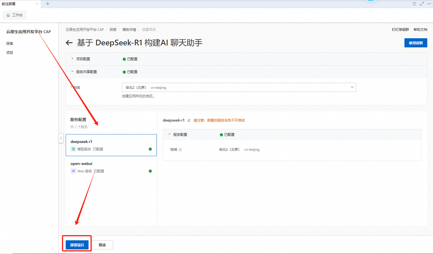Open 帮助文档 link

pyautogui.click(x=420, y=30)
